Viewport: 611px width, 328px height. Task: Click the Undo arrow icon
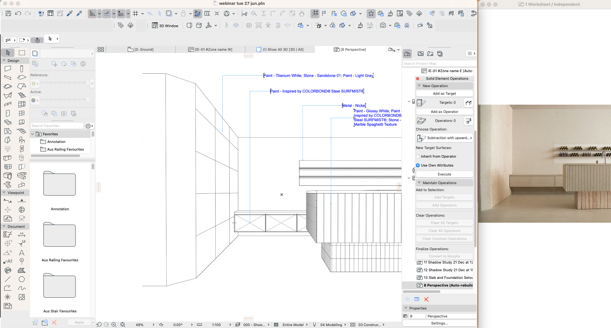pyautogui.click(x=18, y=13)
